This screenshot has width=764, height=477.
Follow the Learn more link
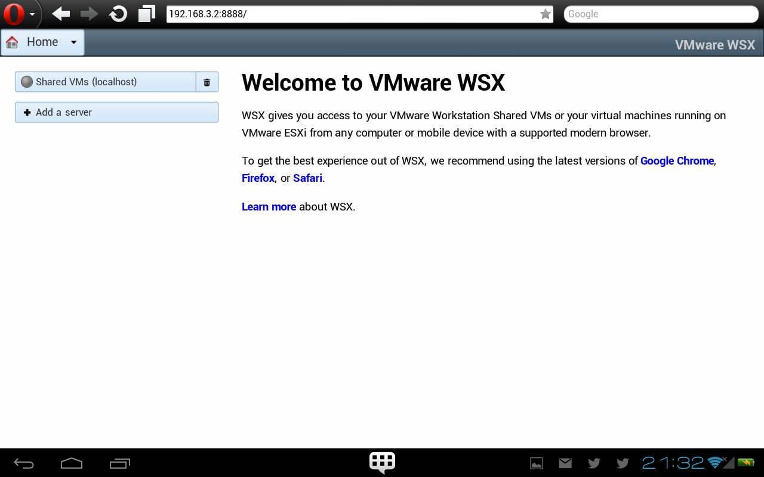click(269, 207)
